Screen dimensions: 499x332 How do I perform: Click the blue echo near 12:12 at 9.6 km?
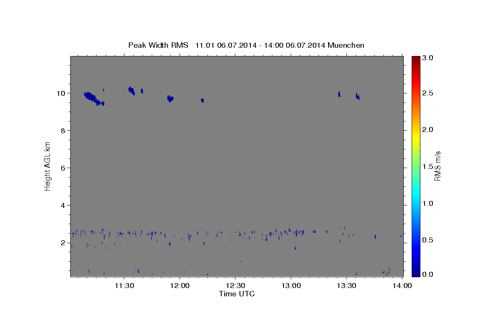pyautogui.click(x=202, y=100)
